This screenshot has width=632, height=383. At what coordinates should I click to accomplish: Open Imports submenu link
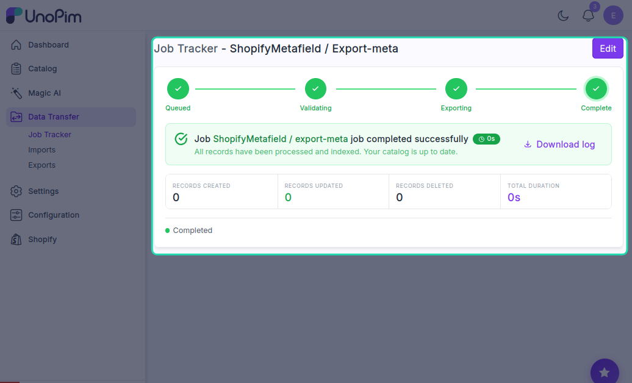42,150
